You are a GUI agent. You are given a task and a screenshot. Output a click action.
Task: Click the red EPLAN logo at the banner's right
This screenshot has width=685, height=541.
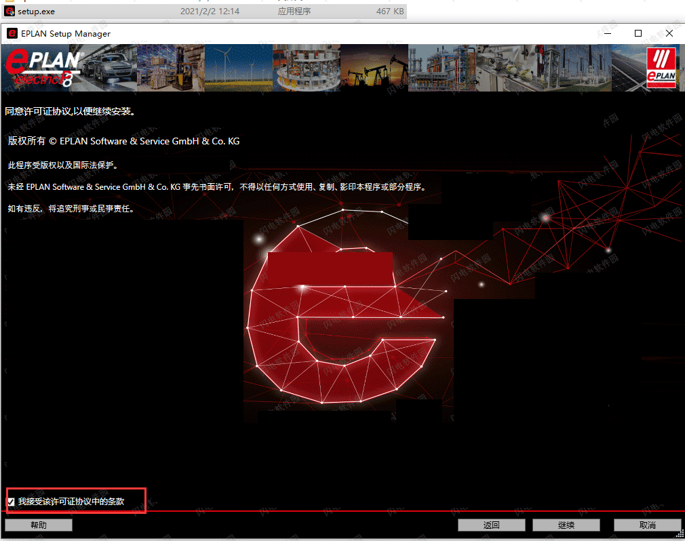[661, 68]
